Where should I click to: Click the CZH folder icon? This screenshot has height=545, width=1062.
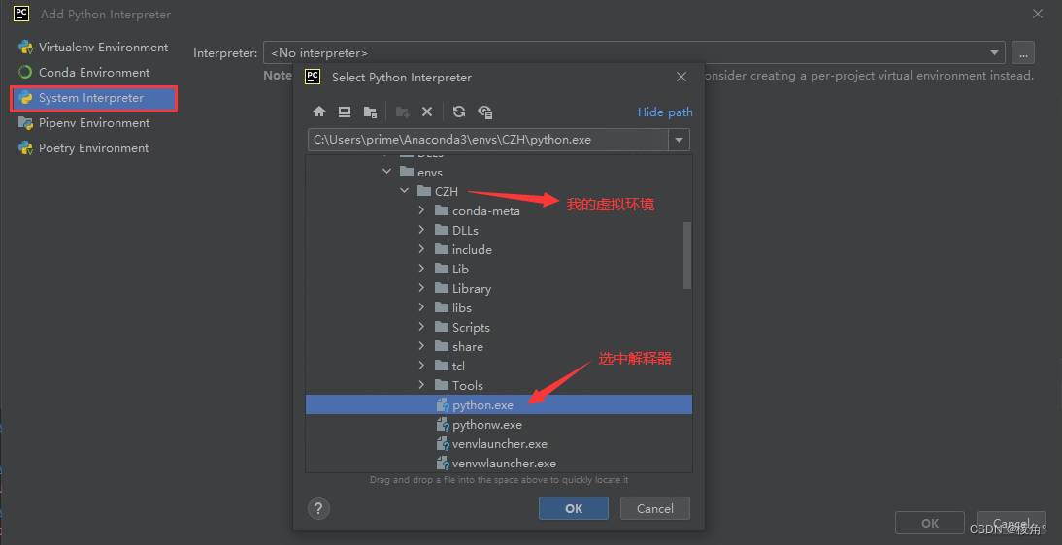pyautogui.click(x=424, y=191)
